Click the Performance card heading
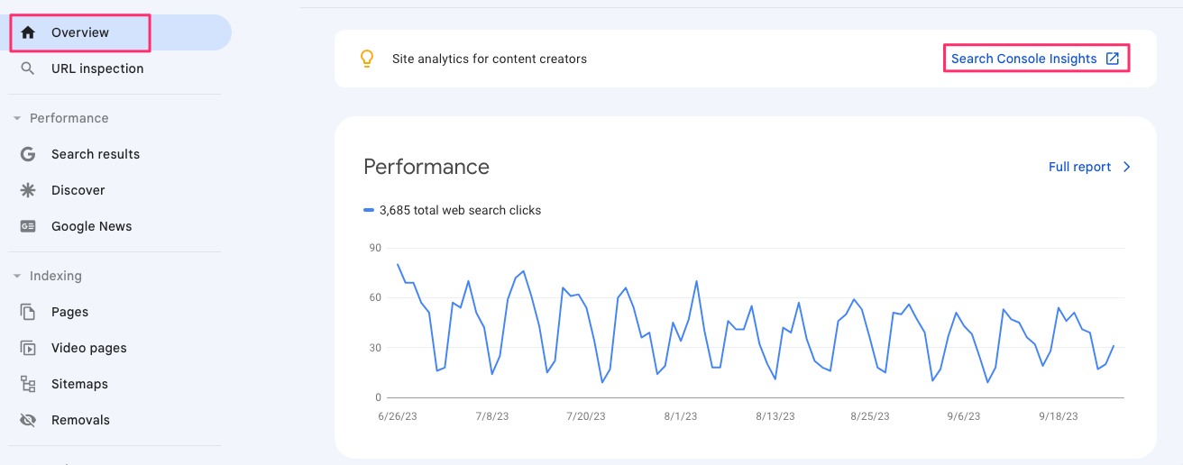The height and width of the screenshot is (465, 1183). [426, 167]
